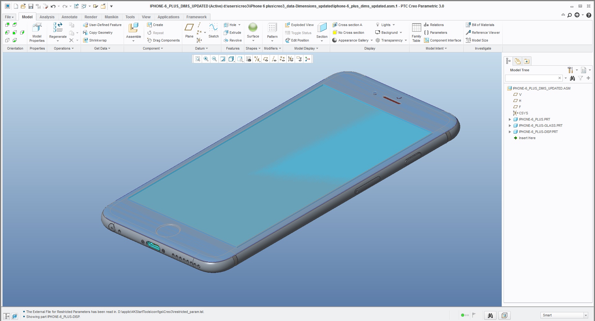Click the Appearance Gallery icon
Image resolution: width=595 pixels, height=321 pixels.
pos(335,40)
